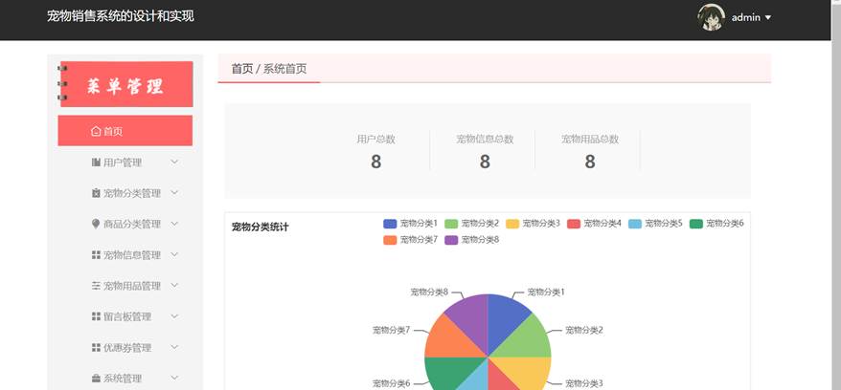Click the 用户总数 statistic value 8
This screenshot has width=841, height=390.
[376, 161]
